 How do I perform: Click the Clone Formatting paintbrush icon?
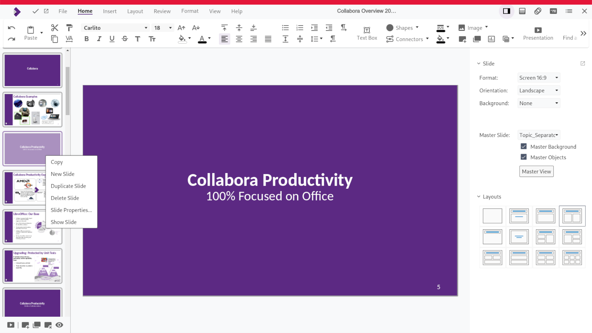coord(69,28)
